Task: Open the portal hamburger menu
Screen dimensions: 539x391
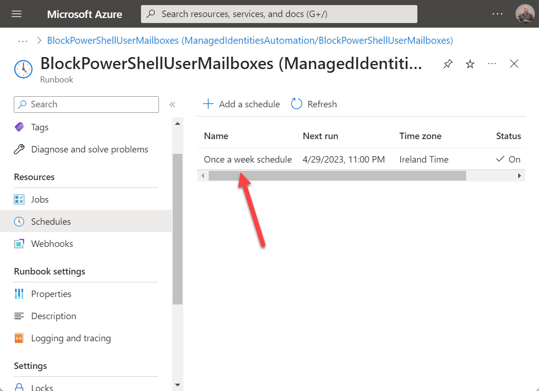Action: [x=17, y=14]
